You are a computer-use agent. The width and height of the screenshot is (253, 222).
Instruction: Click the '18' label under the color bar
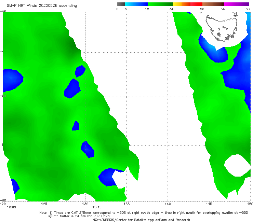(x=147, y=9)
